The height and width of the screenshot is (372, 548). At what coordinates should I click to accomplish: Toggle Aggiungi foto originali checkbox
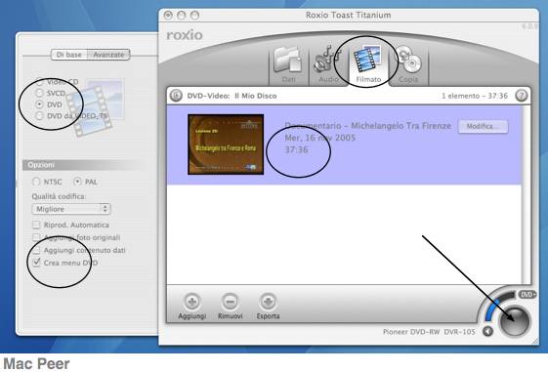click(36, 237)
